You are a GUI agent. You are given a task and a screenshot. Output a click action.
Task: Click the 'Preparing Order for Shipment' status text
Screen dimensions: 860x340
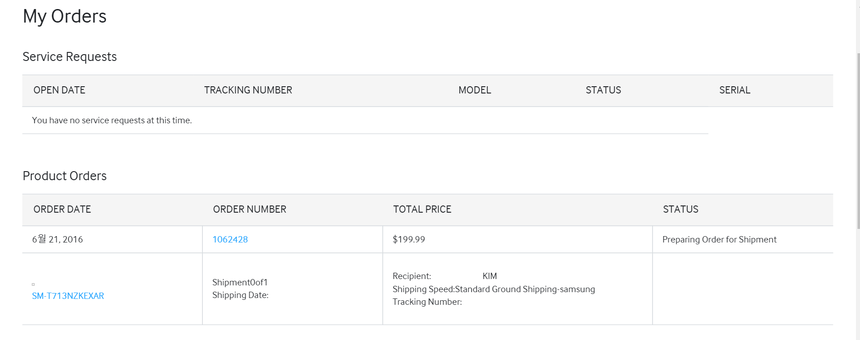pos(719,239)
